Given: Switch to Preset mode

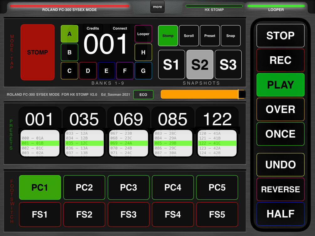Looking at the screenshot, I should click(x=210, y=36).
